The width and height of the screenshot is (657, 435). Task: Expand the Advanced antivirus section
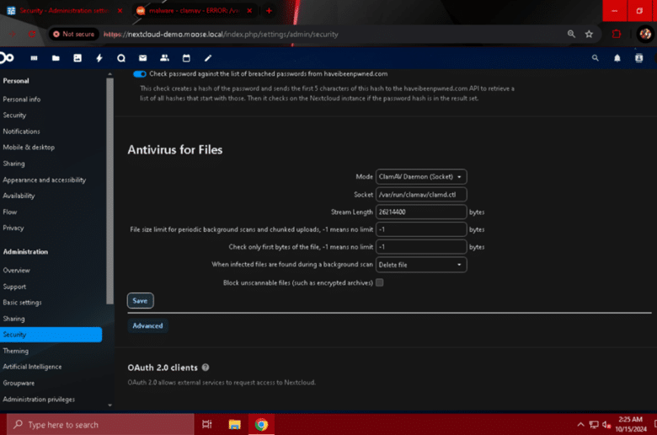point(147,325)
